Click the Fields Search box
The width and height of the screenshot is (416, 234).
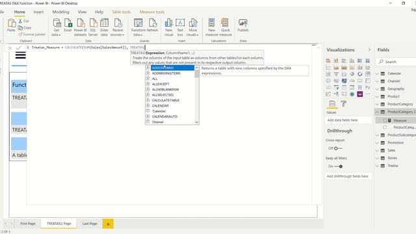396,62
